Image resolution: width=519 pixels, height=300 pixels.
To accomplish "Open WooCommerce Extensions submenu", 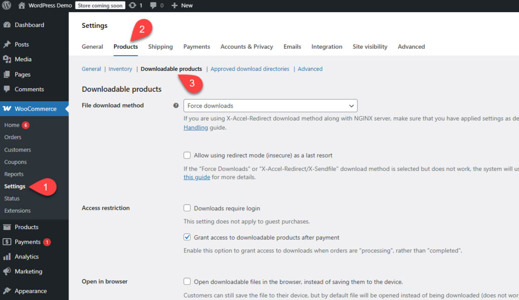I will (17, 211).
